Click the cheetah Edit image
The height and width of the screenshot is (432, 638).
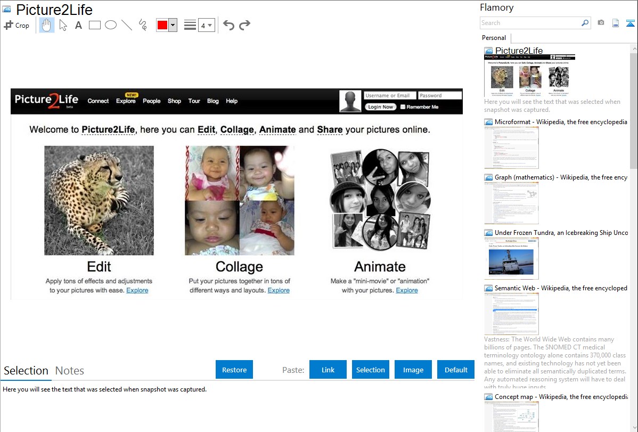point(99,200)
